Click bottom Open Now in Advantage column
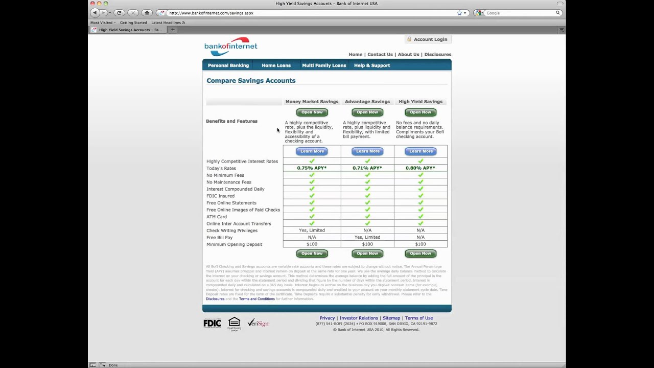The image size is (654, 368). pyautogui.click(x=367, y=254)
